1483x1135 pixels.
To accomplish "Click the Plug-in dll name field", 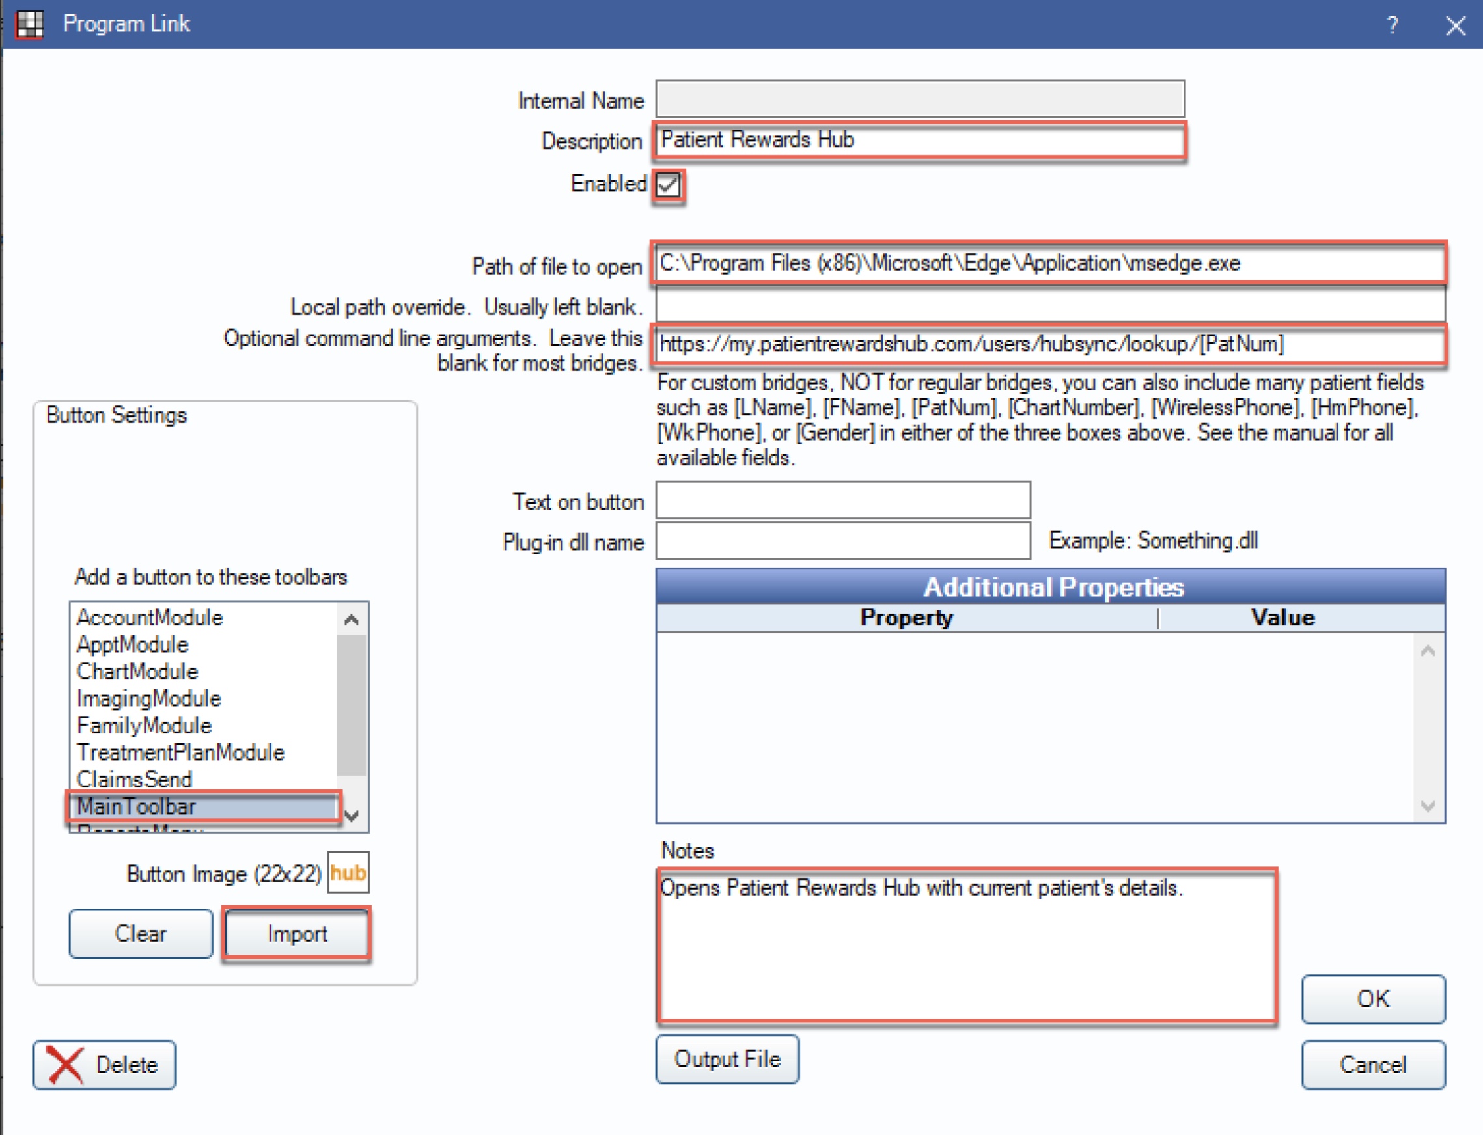I will pos(842,540).
